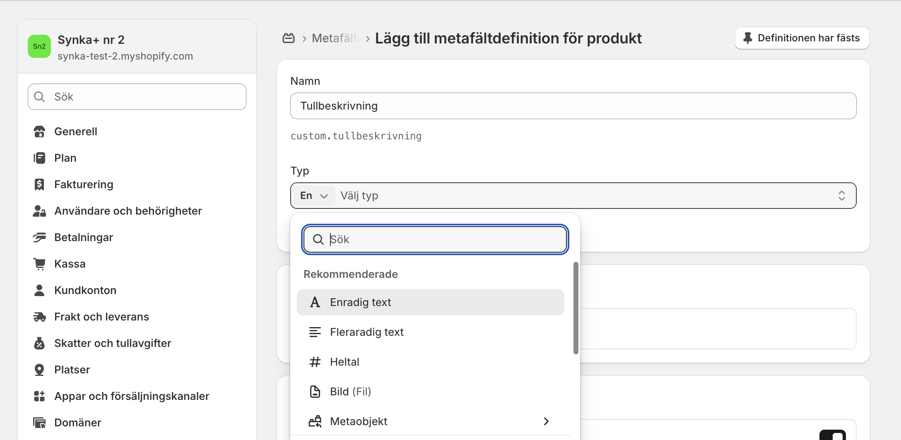Click the Namn field containing Tullbeskrivning
The width and height of the screenshot is (901, 440).
[x=573, y=106]
